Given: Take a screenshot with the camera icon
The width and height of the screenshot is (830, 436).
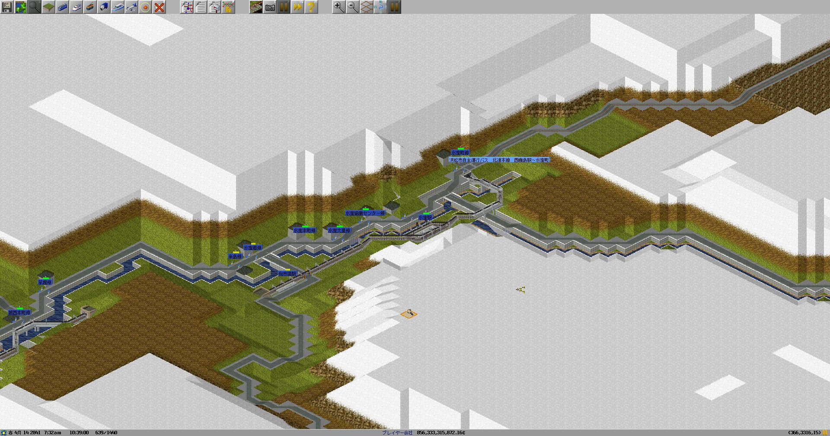Looking at the screenshot, I should (270, 7).
